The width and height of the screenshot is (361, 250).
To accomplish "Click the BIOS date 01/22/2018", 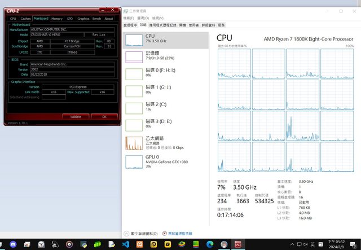I will pyautogui.click(x=72, y=74).
